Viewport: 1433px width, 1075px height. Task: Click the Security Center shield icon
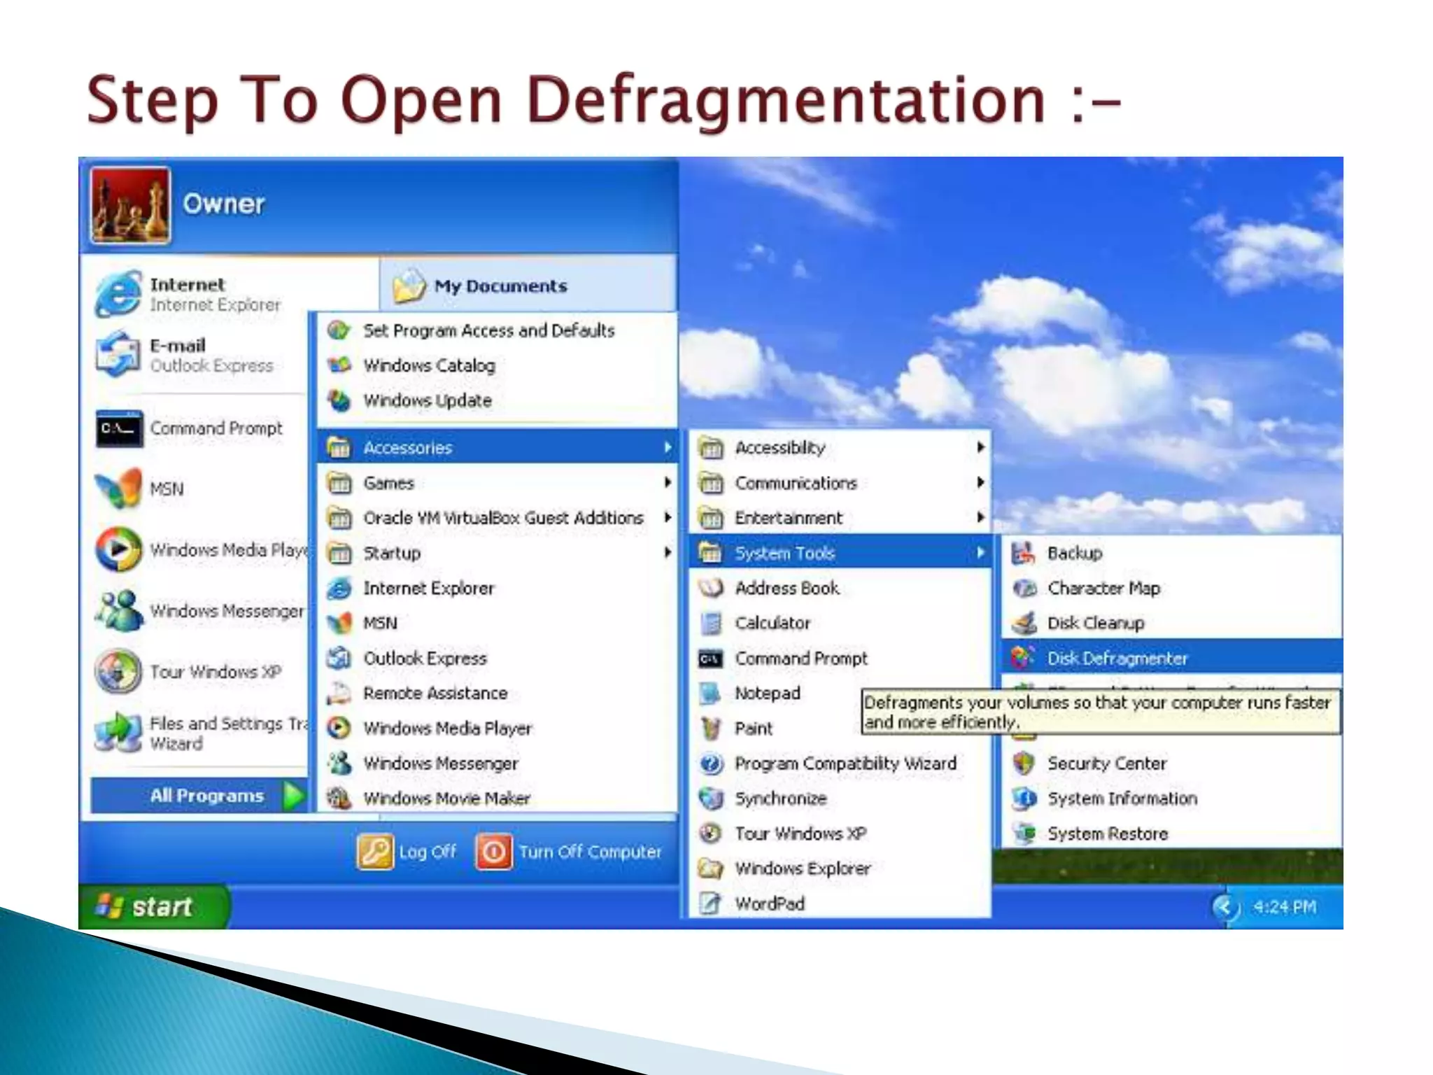(1024, 763)
